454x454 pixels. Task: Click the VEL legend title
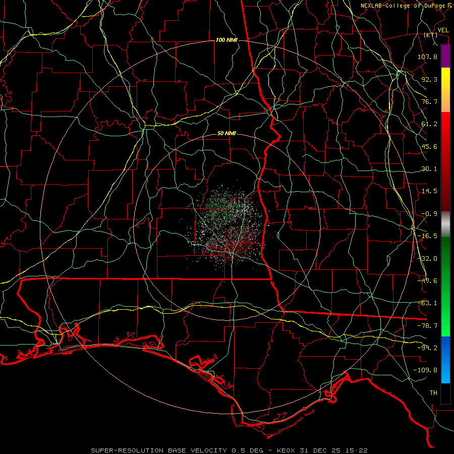coord(443,30)
